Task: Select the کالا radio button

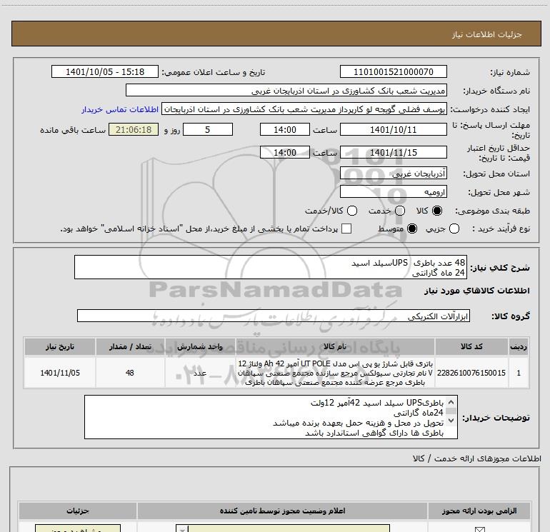Action: pos(437,211)
